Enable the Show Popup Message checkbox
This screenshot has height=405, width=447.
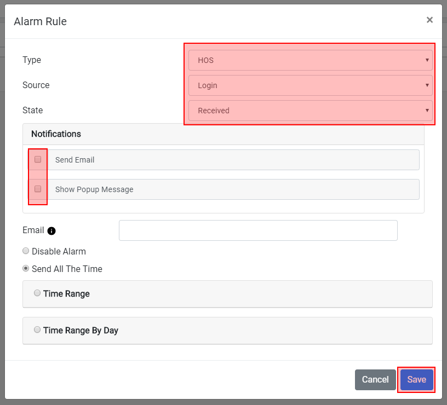point(38,189)
